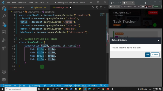
Task: Open zoom magnifier icon in address bar
Action: pyautogui.click(x=135, y=7)
